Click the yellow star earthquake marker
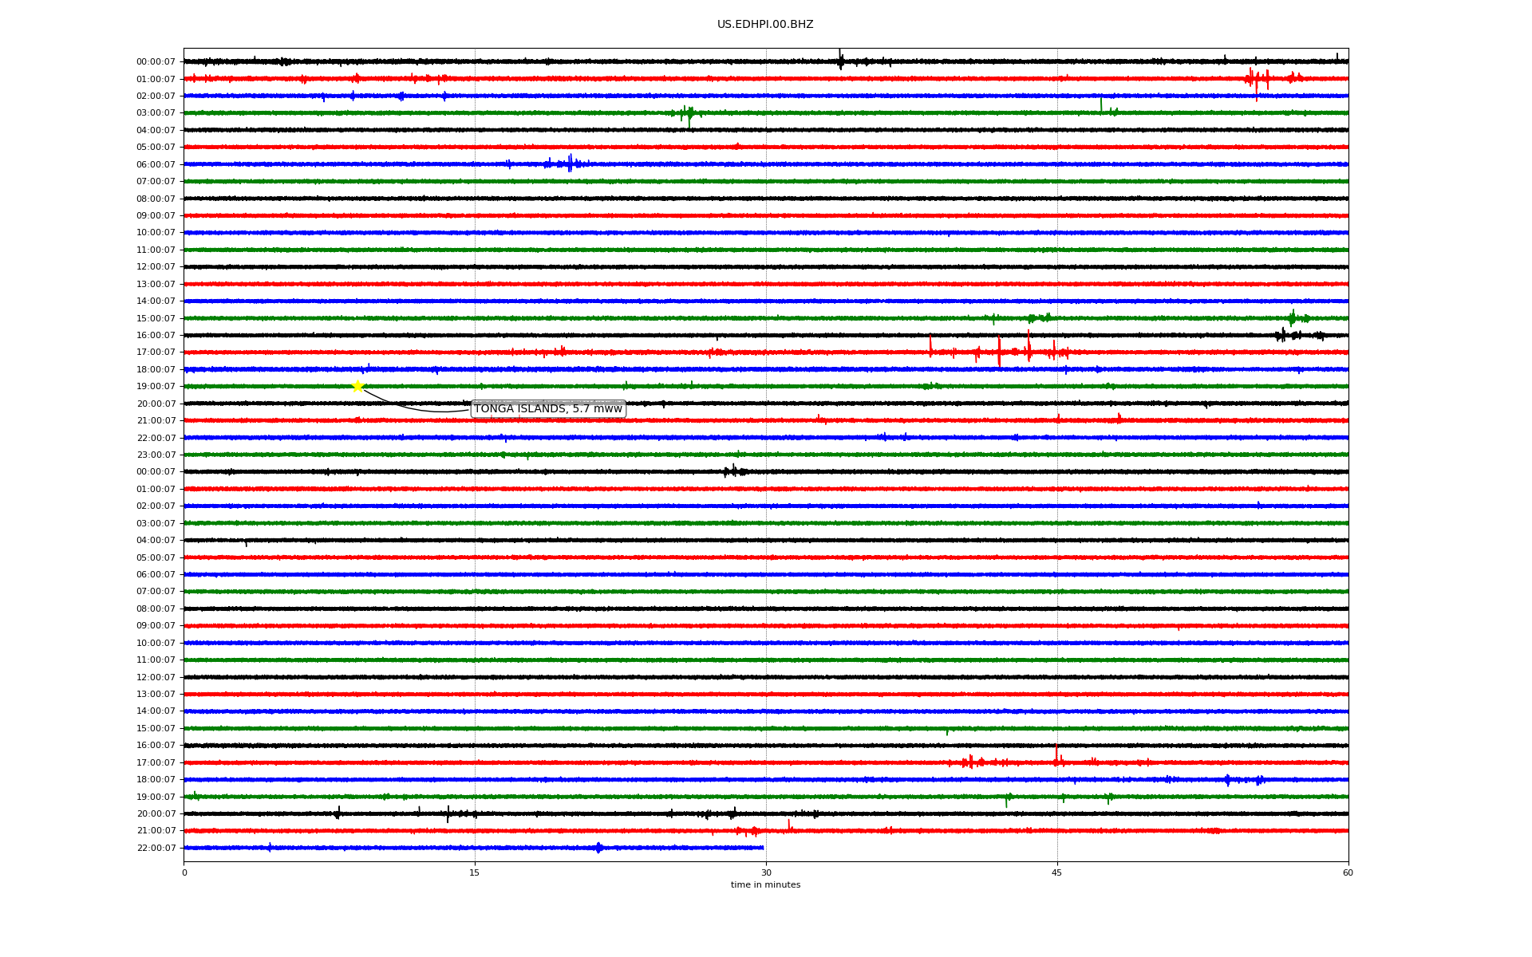 pyautogui.click(x=357, y=386)
